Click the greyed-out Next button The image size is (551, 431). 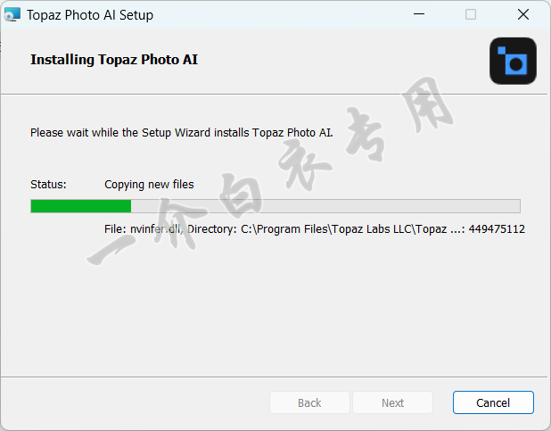tap(392, 402)
